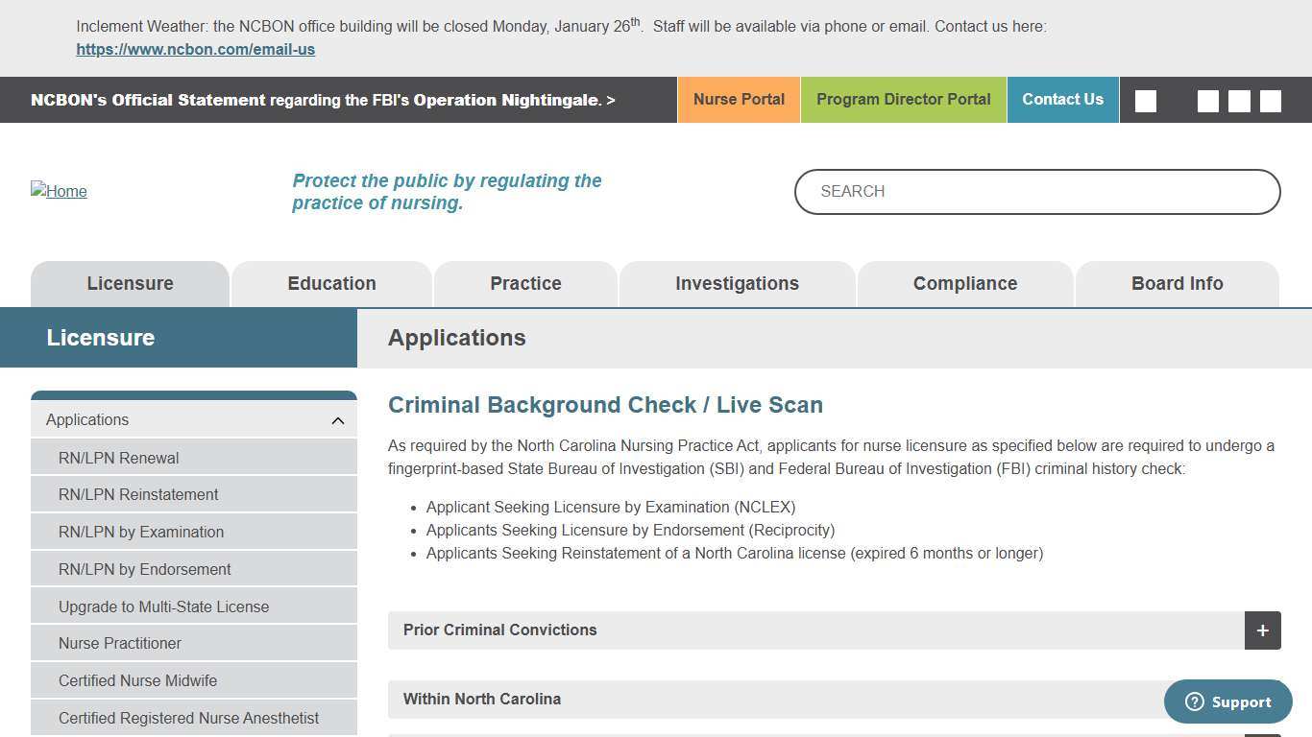
Task: Click the middle grouped social icon top right
Action: 1239,100
